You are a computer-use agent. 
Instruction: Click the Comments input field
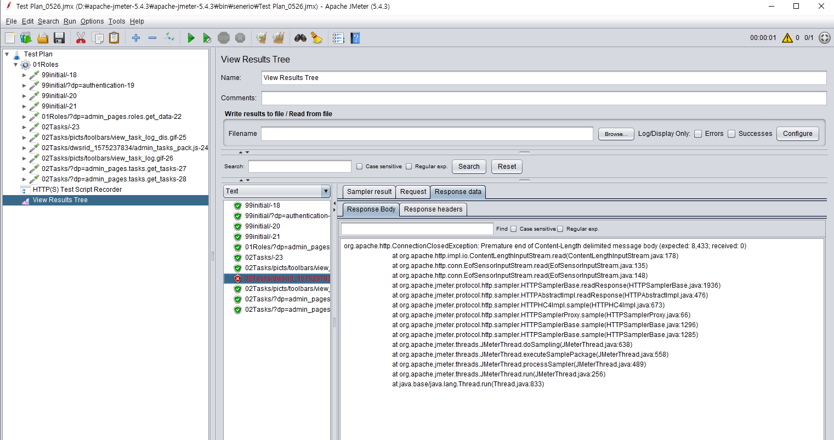pos(544,98)
